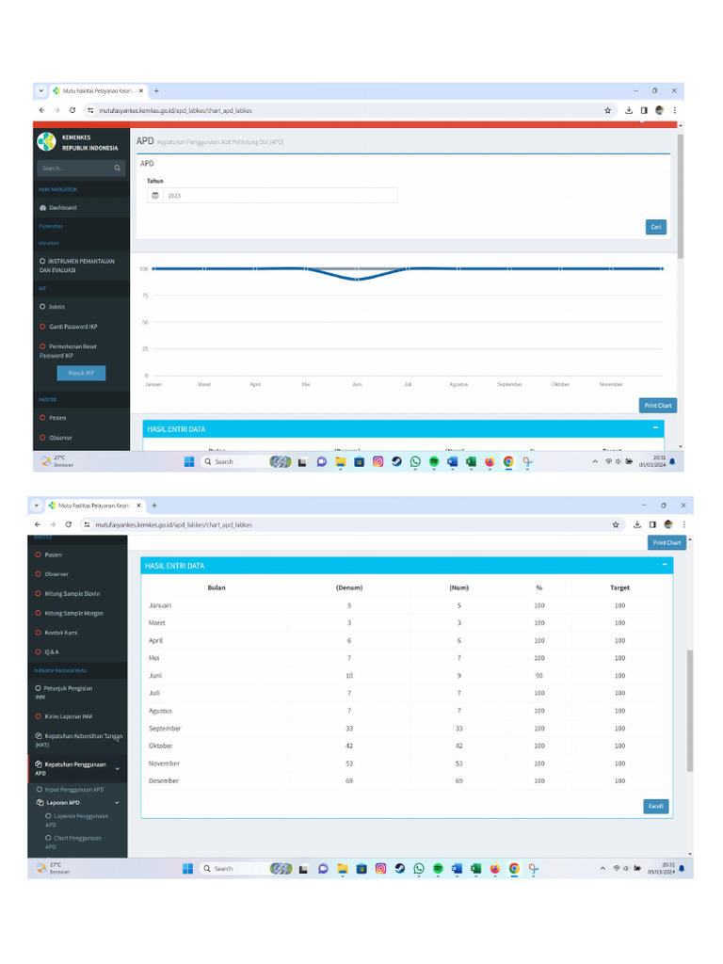Click the Masuk IKP button
This screenshot has height=964, width=723.
(x=81, y=373)
